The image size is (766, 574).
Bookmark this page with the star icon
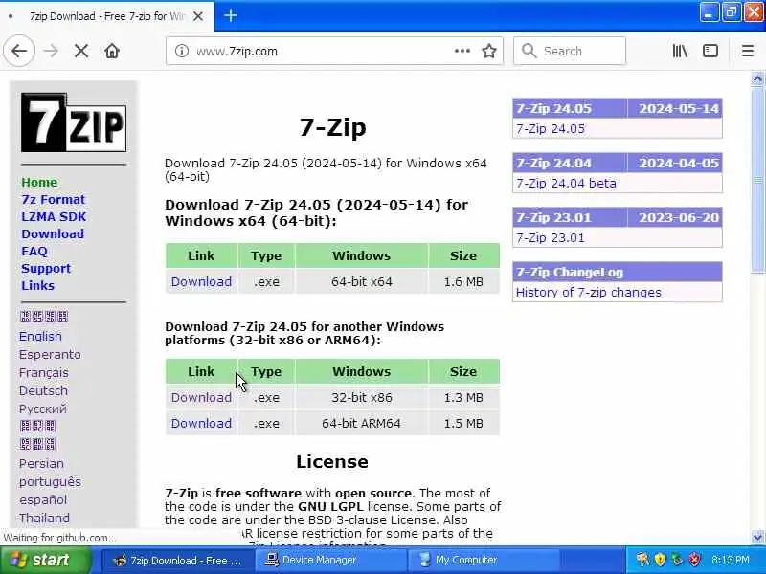coord(489,51)
